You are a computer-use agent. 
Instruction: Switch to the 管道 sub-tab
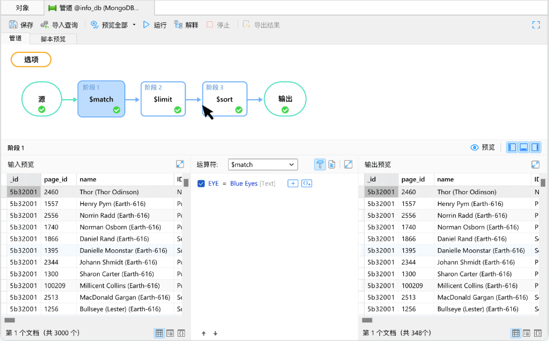click(15, 38)
